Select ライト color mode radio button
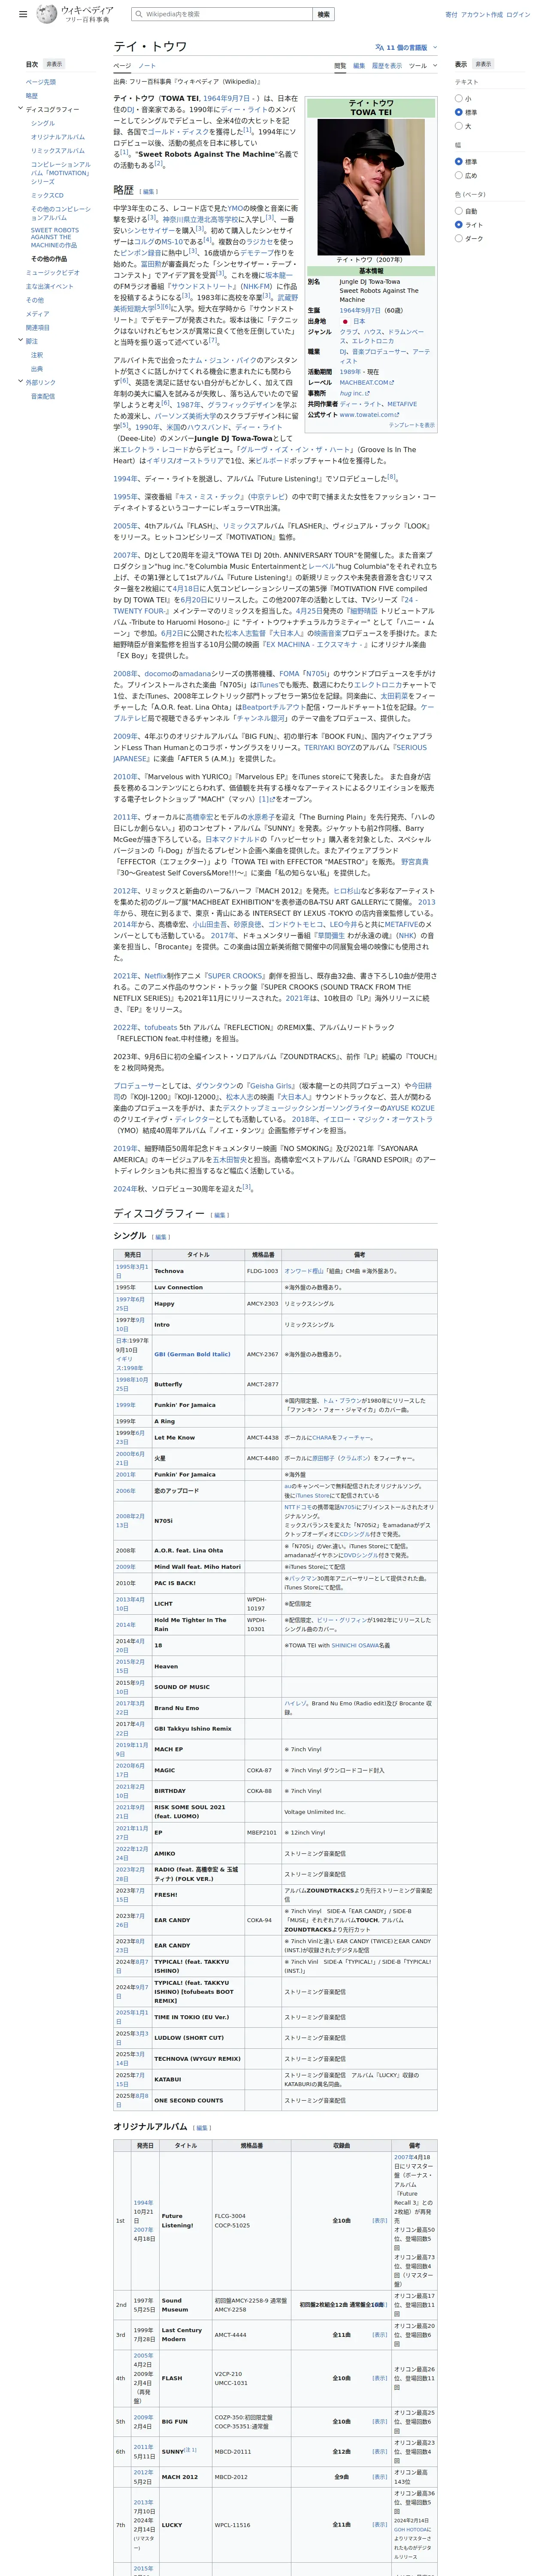This screenshot has height=2576, width=551. point(459,225)
